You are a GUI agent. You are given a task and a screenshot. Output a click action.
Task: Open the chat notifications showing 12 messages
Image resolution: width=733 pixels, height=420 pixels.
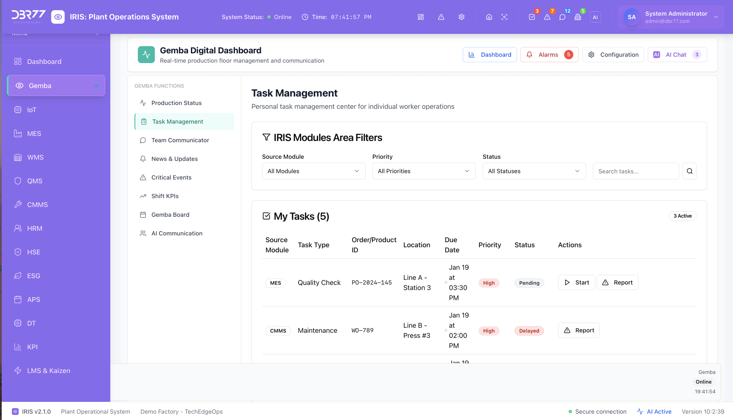click(x=563, y=17)
